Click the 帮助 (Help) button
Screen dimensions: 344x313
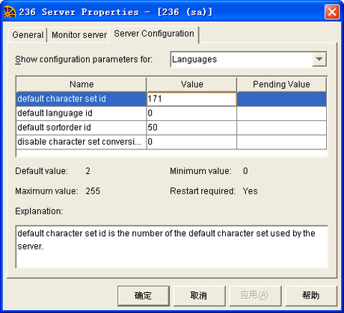coord(311,296)
